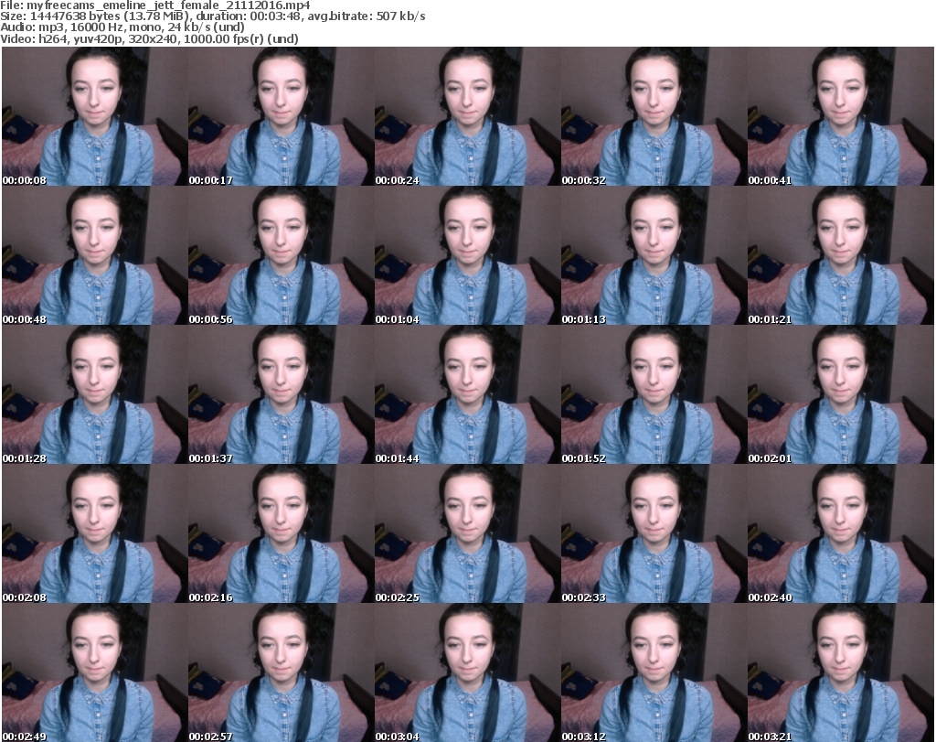Pick the 00:01:28 preview frame
The height and width of the screenshot is (742, 936).
[x=95, y=395]
